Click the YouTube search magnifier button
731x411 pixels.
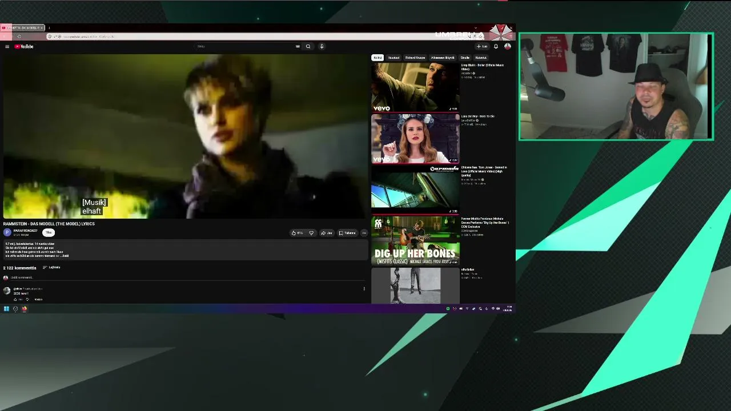coord(308,46)
